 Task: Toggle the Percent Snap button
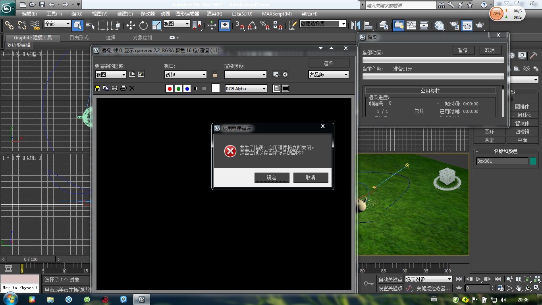265,25
